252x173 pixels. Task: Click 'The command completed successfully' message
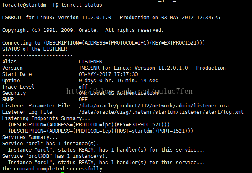(52, 169)
